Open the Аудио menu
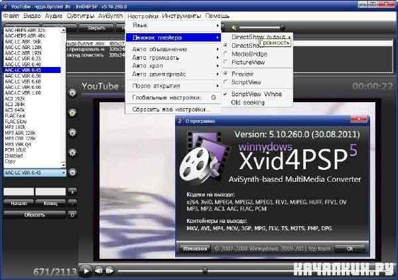Screen dimensions: 398x280 coord(54,16)
